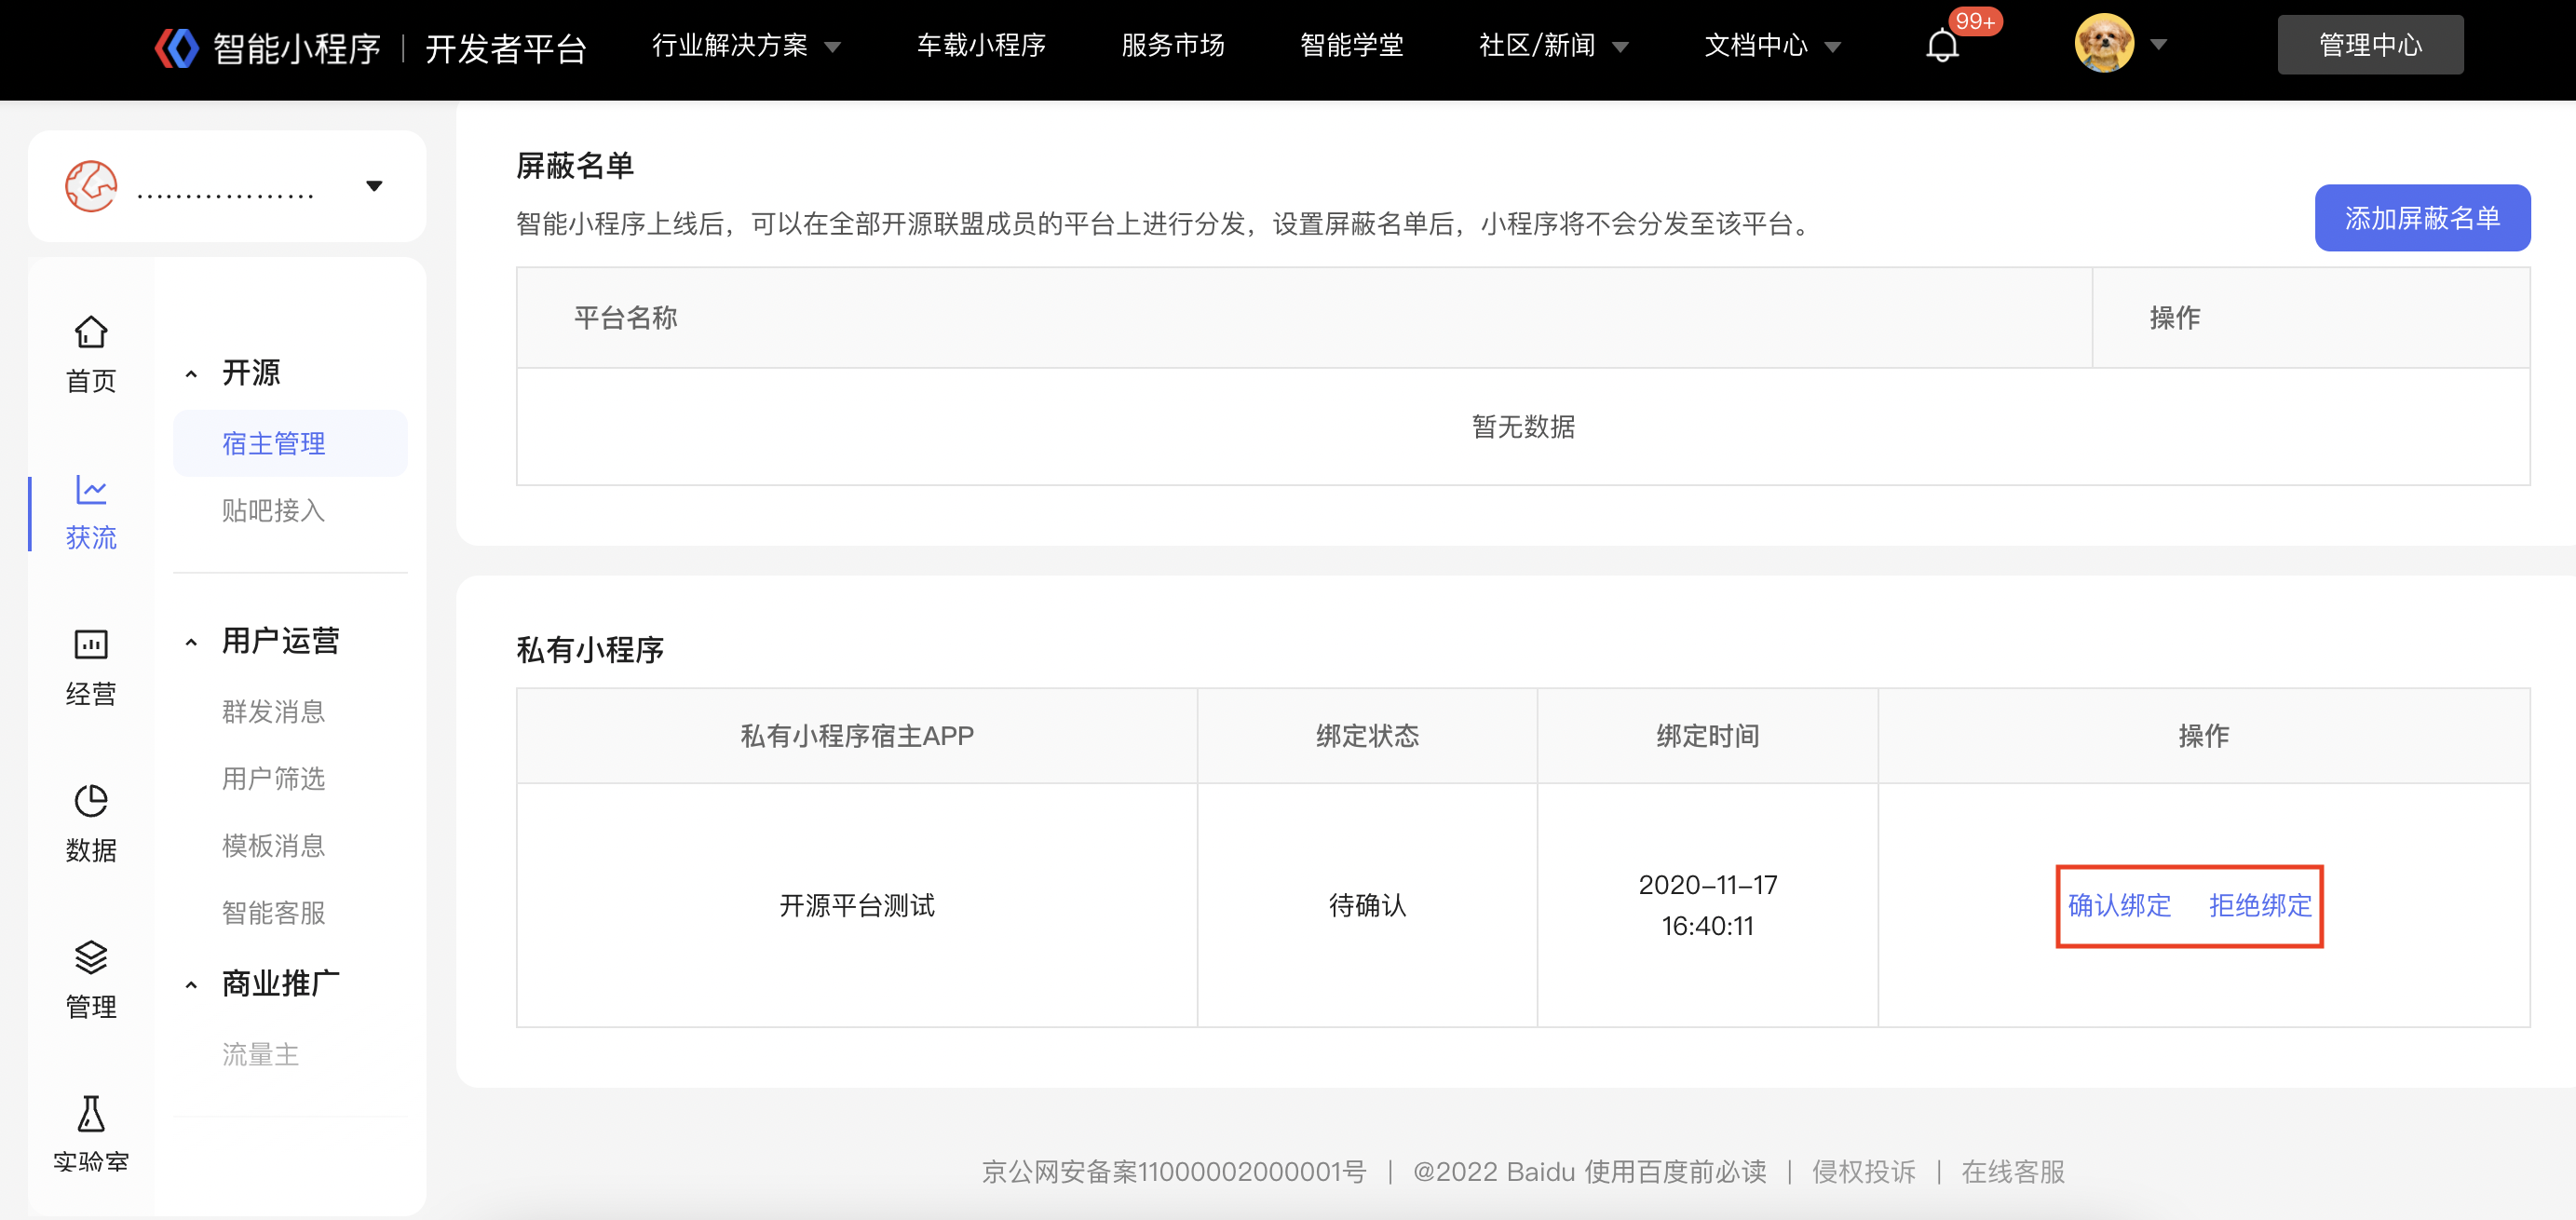Click the 京公网安备案 footer text

1173,1171
